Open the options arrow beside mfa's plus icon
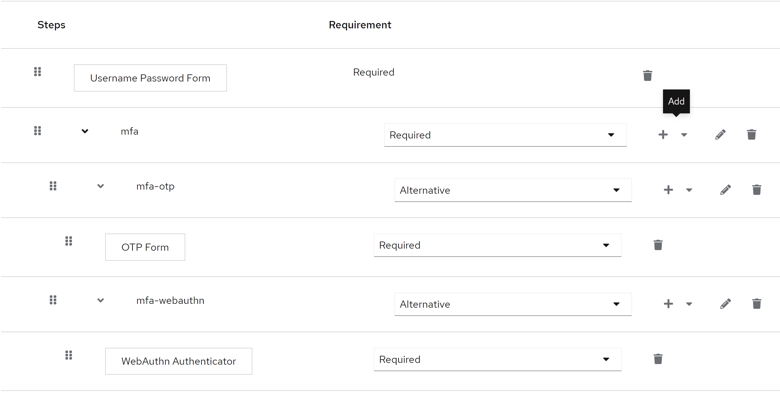The height and width of the screenshot is (393, 780). [x=684, y=135]
